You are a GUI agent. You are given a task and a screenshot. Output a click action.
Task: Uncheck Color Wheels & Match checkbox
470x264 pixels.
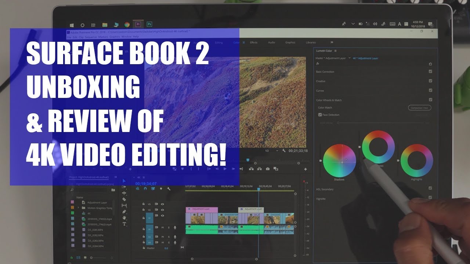click(x=430, y=100)
